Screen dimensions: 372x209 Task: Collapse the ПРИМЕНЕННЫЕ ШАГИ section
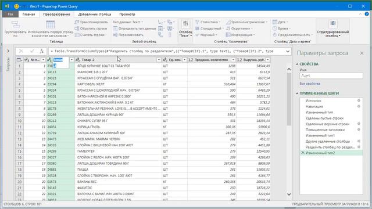pos(296,93)
